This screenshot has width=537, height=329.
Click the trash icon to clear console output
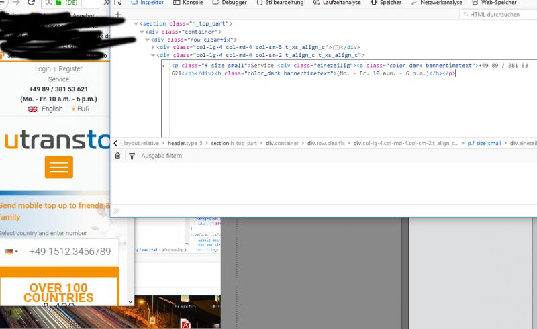[118, 156]
